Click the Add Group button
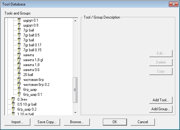This screenshot has height=130, width=180. pyautogui.click(x=161, y=109)
